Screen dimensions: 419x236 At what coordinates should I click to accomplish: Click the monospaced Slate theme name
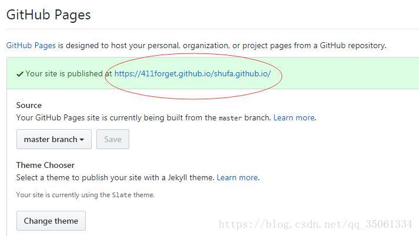[x=122, y=195]
